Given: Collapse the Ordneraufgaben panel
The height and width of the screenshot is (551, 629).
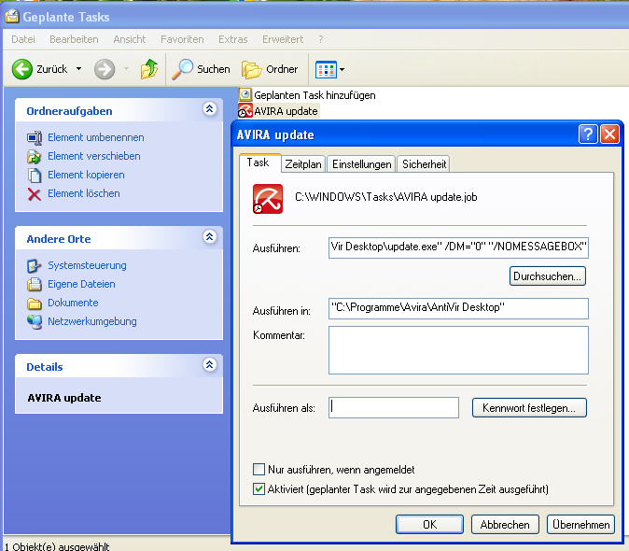Looking at the screenshot, I should coord(209,109).
